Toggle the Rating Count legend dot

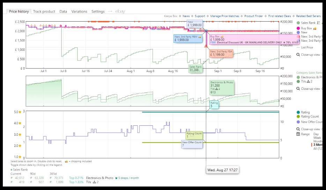pyautogui.click(x=298, y=117)
